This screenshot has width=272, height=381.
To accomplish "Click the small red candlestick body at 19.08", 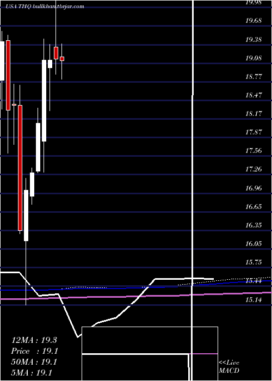I will tap(62, 59).
